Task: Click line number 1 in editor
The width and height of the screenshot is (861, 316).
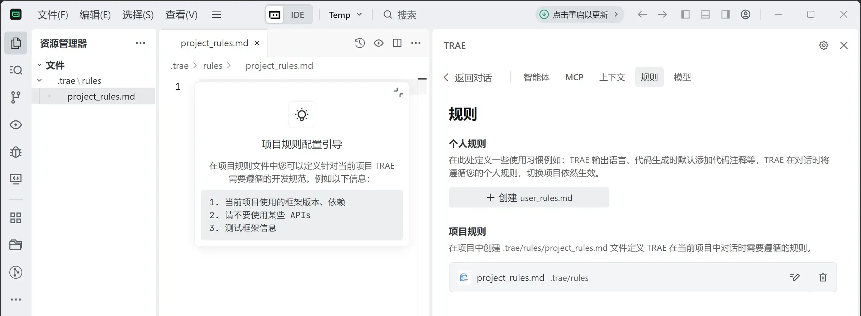Action: tap(178, 86)
